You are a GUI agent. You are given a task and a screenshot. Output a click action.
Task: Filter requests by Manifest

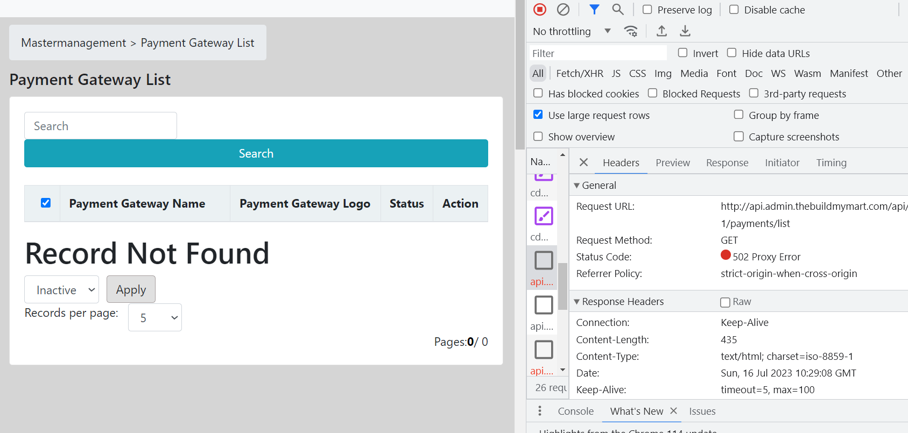pyautogui.click(x=849, y=73)
